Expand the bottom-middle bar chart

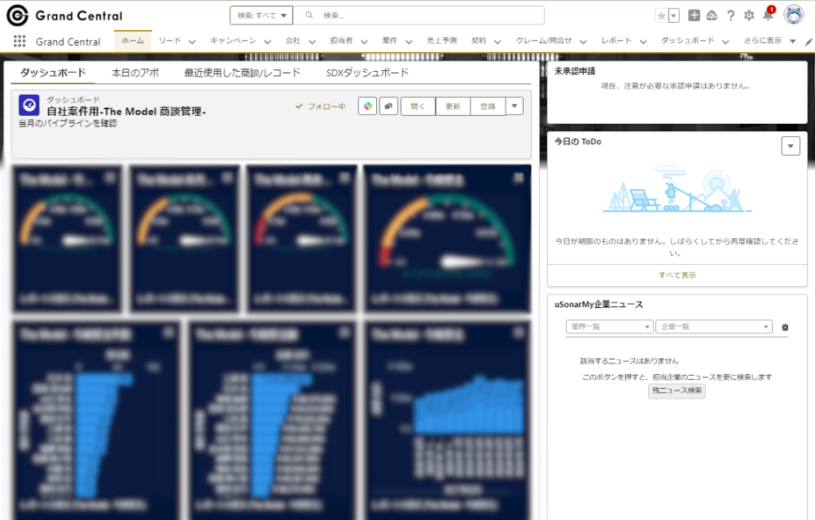click(344, 332)
